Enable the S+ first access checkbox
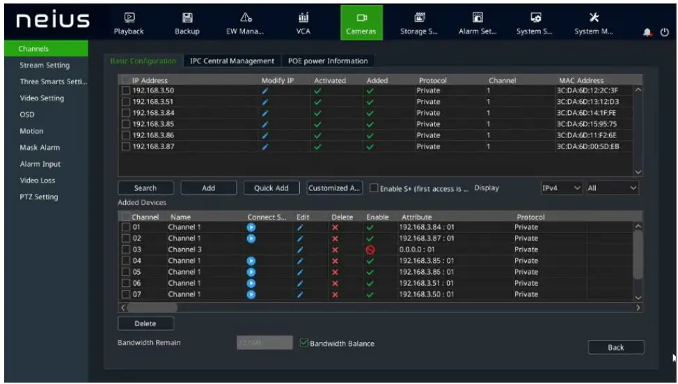 tap(374, 188)
